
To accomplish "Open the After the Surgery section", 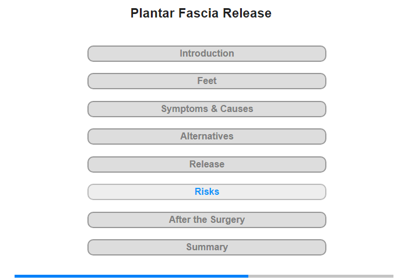I will (x=206, y=220).
